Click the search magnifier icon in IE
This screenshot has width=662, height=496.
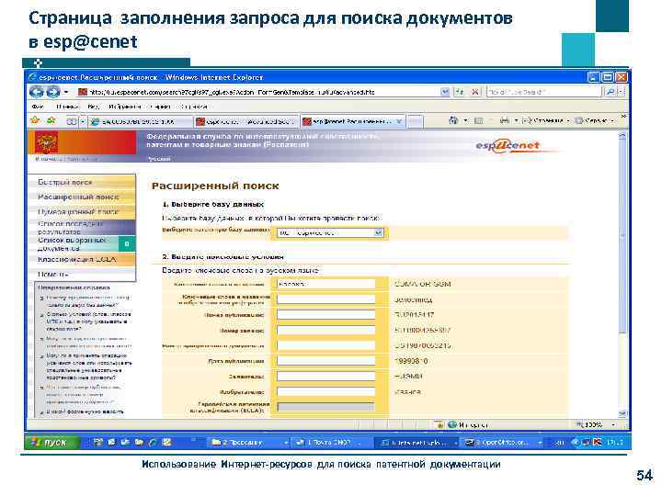pos(611,92)
